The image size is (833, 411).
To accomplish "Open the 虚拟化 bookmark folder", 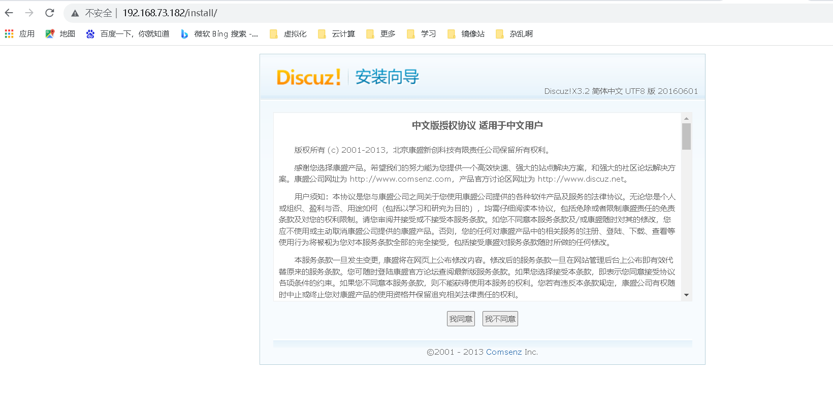I will 288,33.
